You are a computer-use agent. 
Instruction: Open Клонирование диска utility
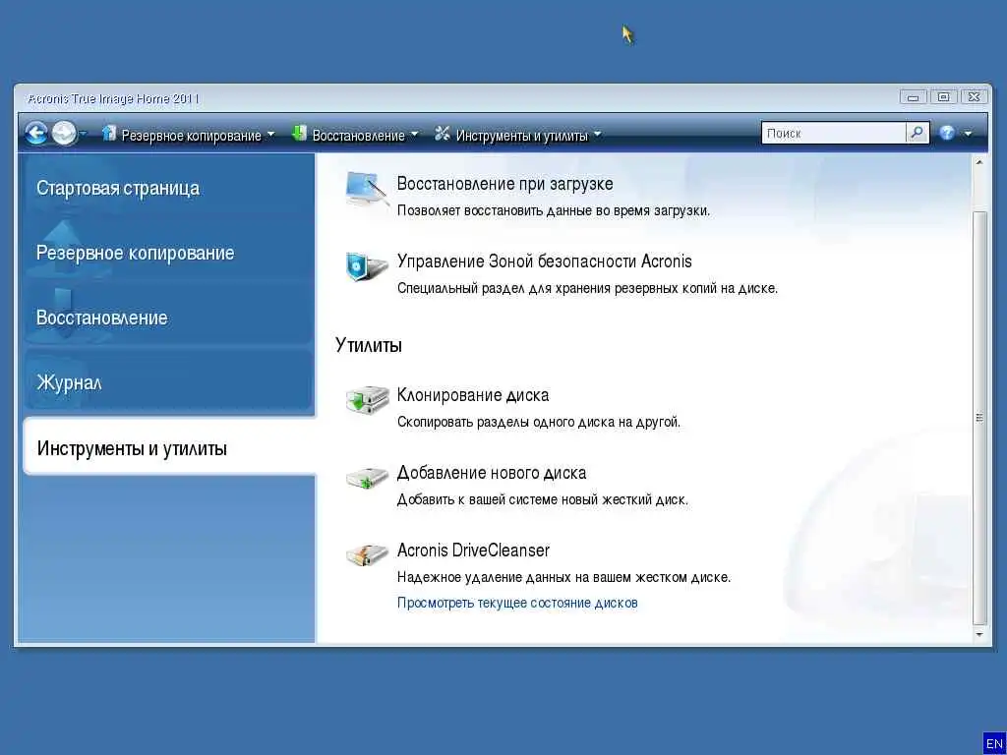(x=473, y=395)
